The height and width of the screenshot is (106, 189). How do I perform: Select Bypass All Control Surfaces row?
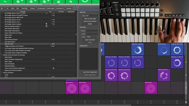point(38,70)
